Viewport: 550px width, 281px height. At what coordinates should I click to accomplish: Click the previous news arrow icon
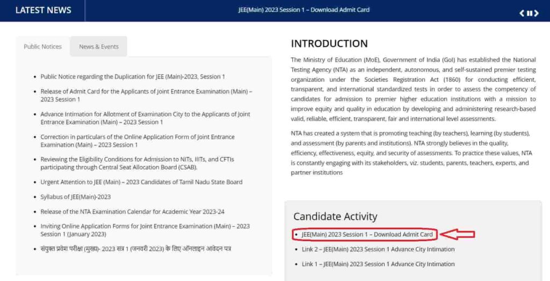tap(522, 13)
